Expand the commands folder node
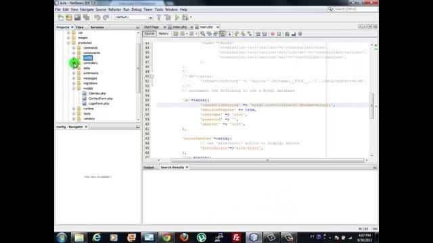 [74, 48]
